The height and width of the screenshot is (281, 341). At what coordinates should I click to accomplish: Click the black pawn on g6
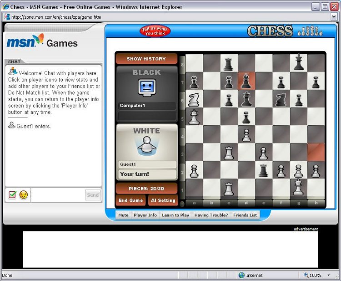299,100
